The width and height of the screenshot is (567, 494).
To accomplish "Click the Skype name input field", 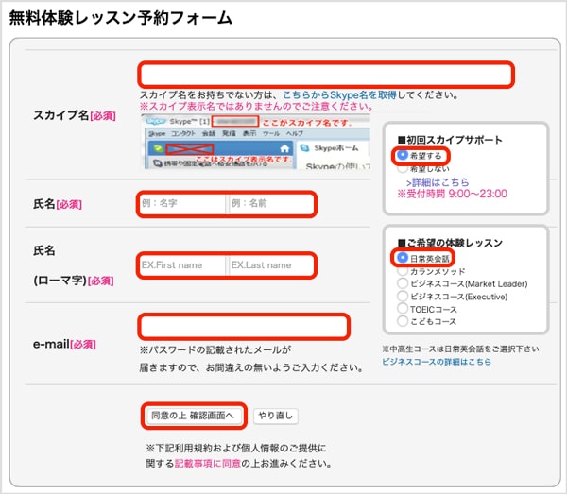I will point(326,75).
